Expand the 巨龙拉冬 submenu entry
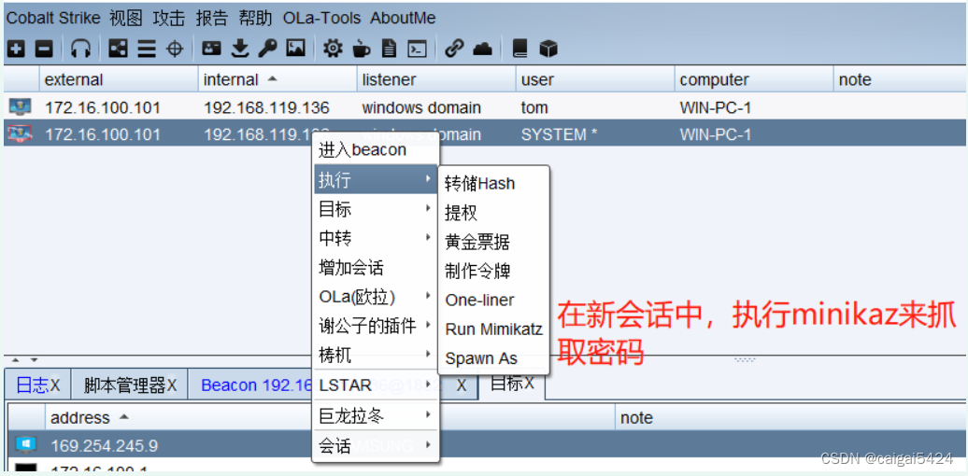 [376, 416]
